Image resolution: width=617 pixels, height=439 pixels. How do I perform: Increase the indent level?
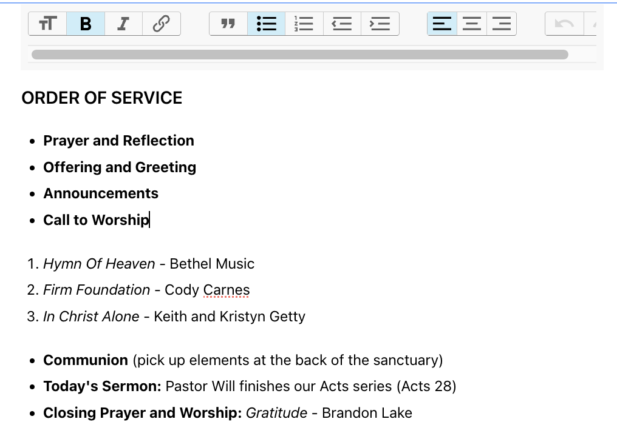[380, 24]
